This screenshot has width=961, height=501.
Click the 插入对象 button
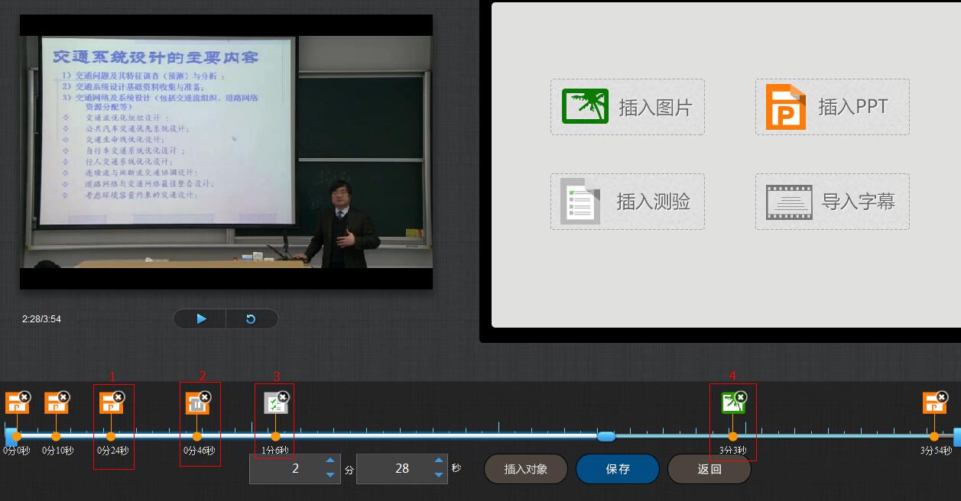[x=526, y=469]
